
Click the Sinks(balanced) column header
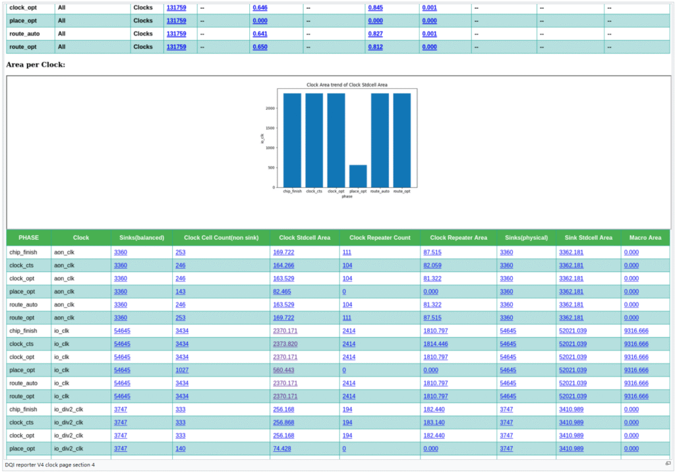tap(142, 238)
